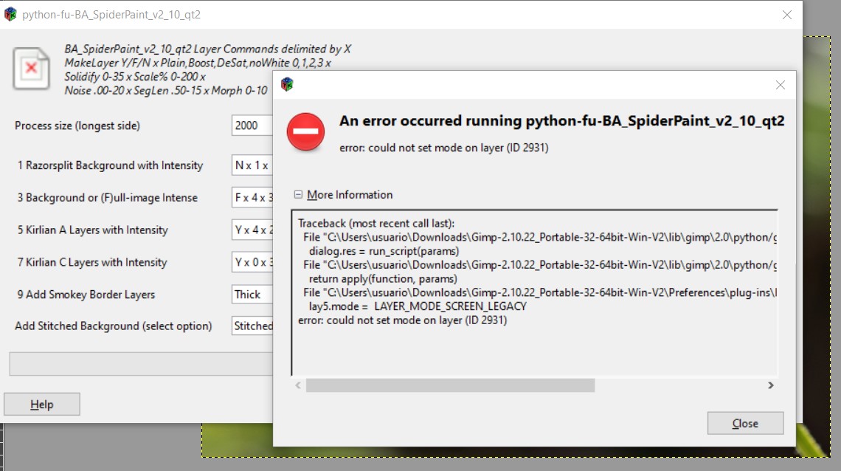Edit the Full-image Intense field

pyautogui.click(x=252, y=197)
